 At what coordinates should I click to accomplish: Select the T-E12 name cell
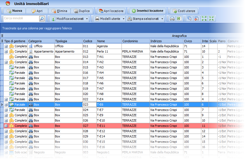pos(109,131)
